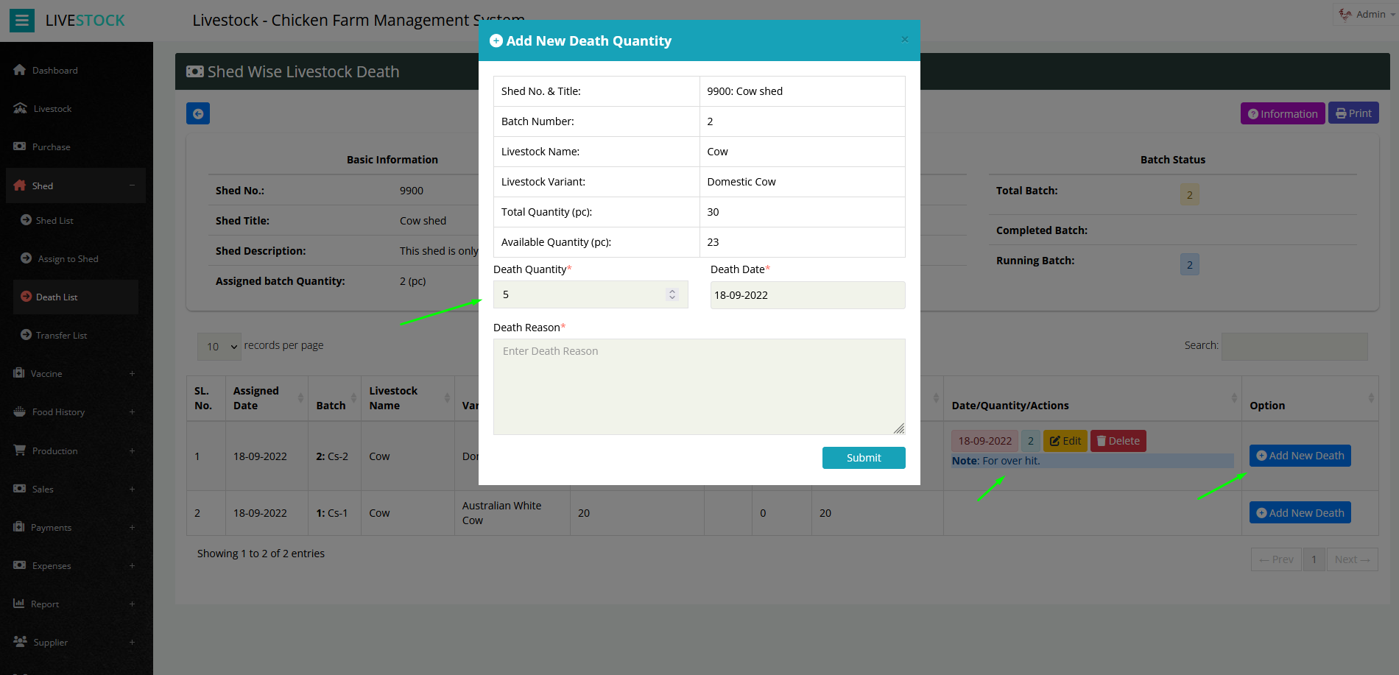The height and width of the screenshot is (675, 1399).
Task: Select Death List in the sidebar
Action: click(57, 297)
